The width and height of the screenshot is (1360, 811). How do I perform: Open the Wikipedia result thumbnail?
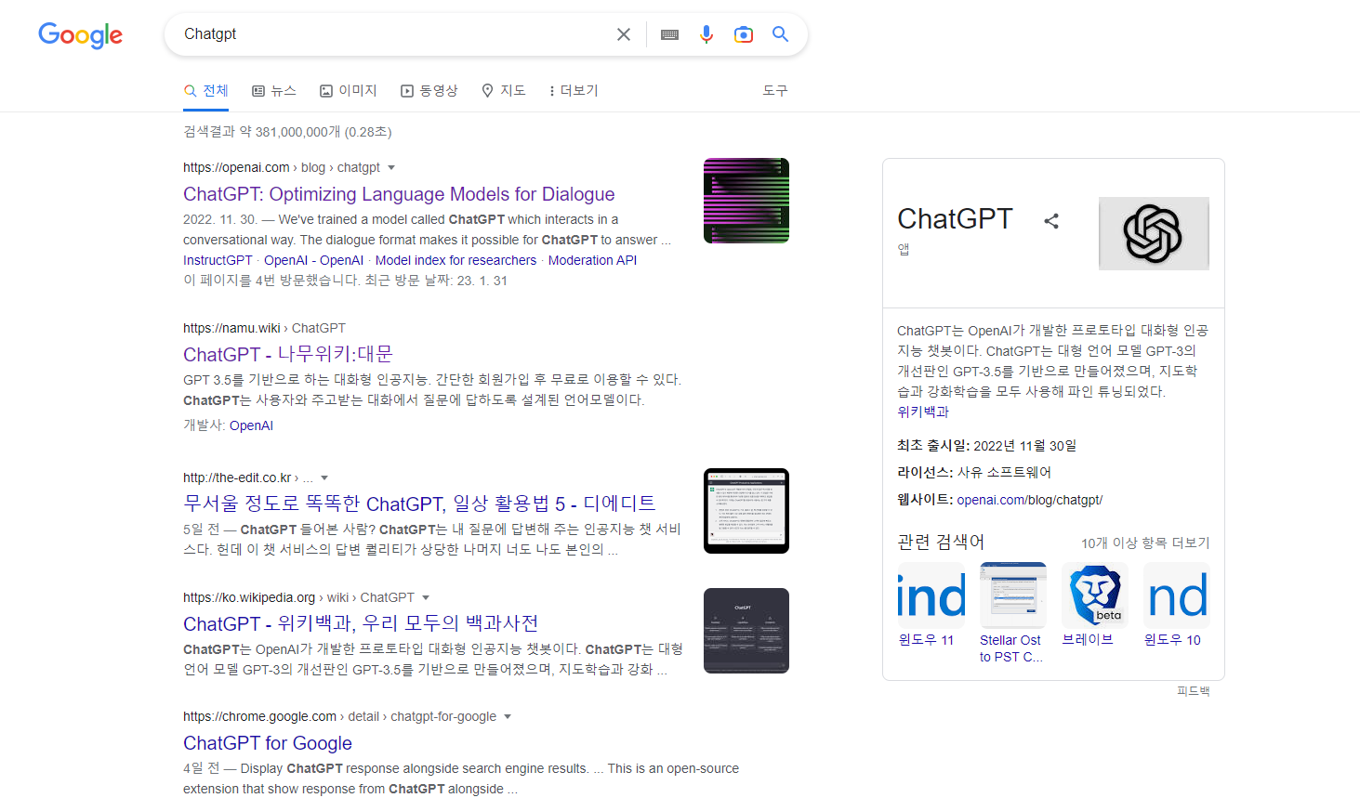point(746,631)
